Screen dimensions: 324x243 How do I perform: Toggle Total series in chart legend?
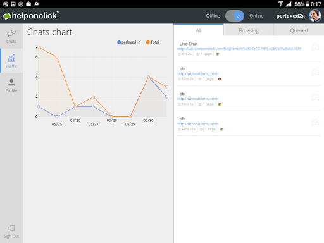coord(153,42)
